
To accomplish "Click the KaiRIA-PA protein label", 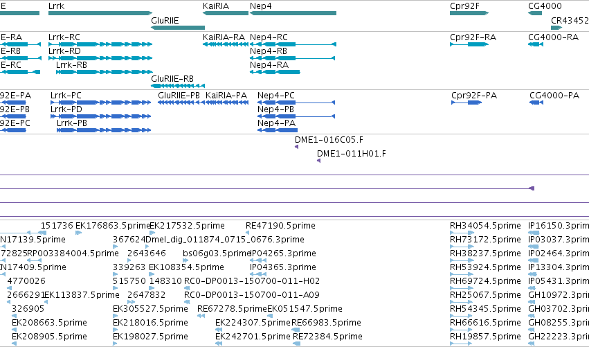I will 226,96.
